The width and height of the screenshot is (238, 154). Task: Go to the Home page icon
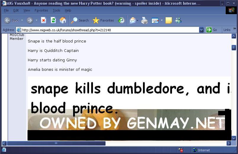[63, 20]
